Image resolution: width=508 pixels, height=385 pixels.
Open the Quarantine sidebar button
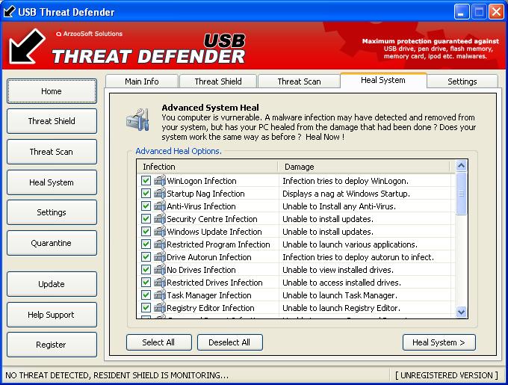(52, 243)
